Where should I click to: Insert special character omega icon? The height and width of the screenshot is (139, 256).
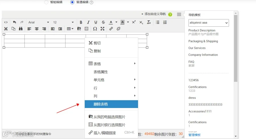(95, 29)
